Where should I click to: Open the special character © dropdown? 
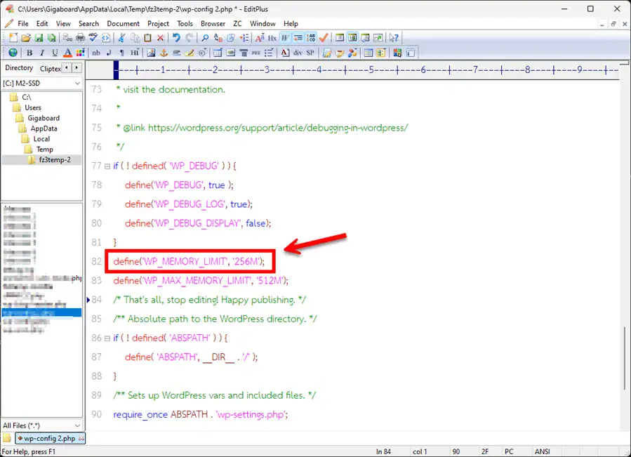(x=202, y=53)
